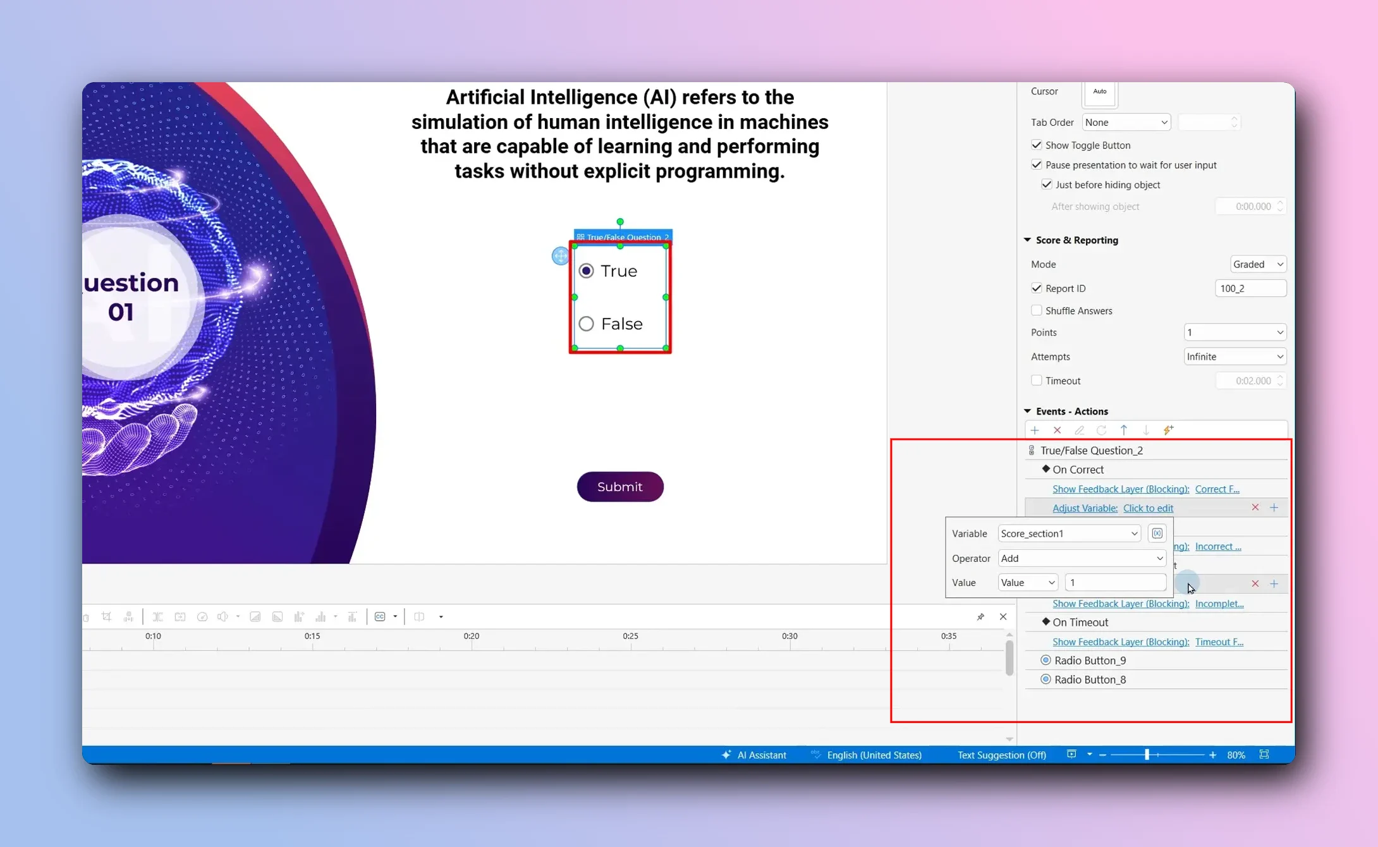This screenshot has height=847, width=1378.
Task: Click the preview icon in the status bar
Action: 1071,754
